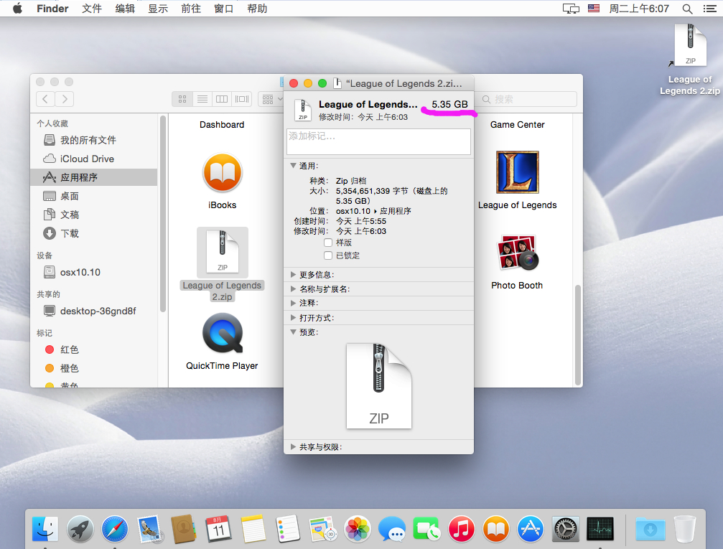The width and height of the screenshot is (723, 549).
Task: Open Notification Center in menu bar
Action: click(x=709, y=9)
